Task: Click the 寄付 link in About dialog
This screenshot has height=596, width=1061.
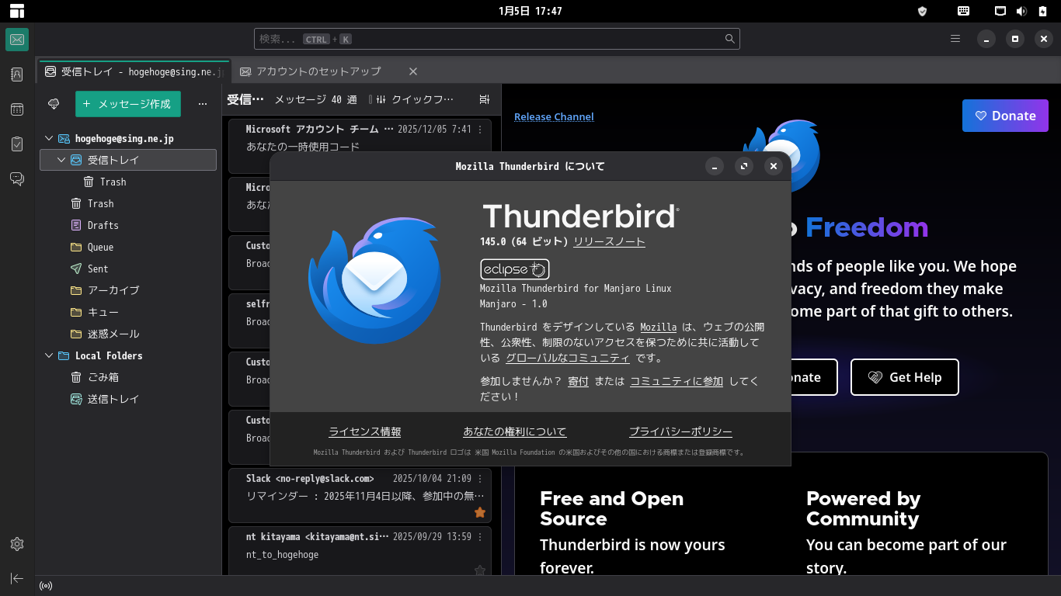Action: (x=578, y=382)
